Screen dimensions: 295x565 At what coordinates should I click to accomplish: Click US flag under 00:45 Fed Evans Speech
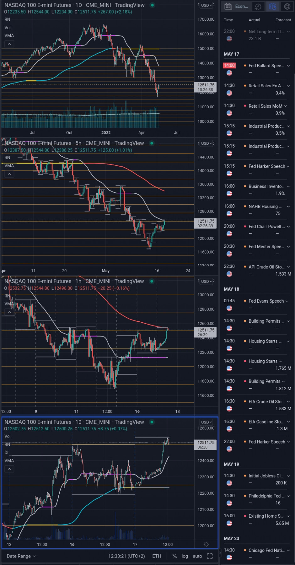point(229,308)
